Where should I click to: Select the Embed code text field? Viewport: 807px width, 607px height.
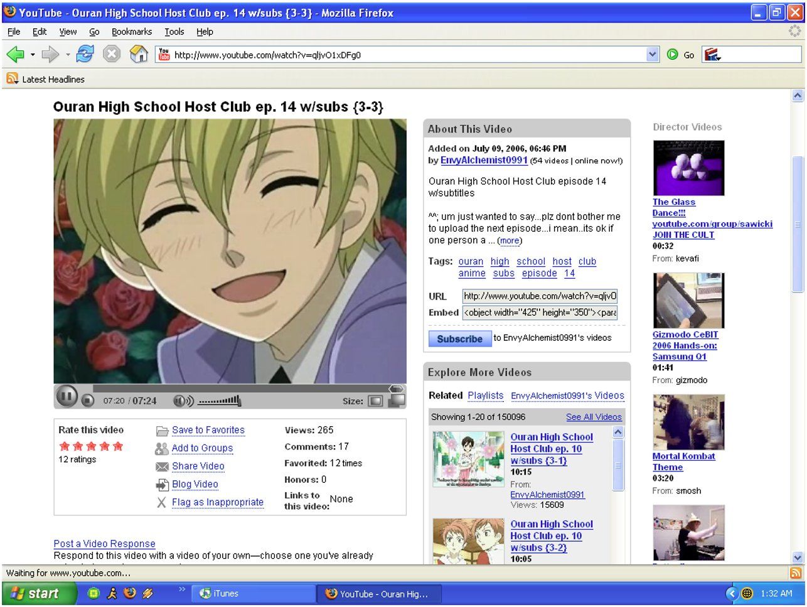click(x=540, y=312)
